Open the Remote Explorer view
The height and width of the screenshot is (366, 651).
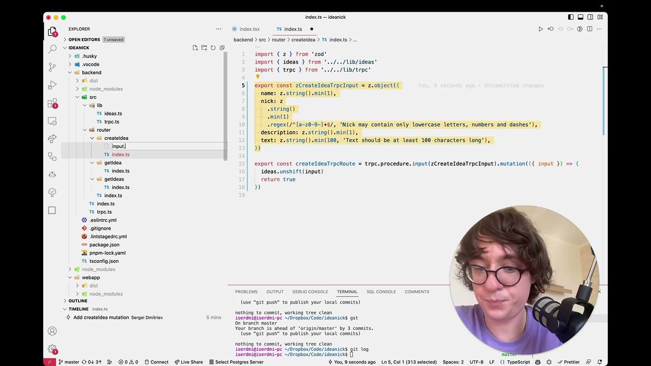[52, 121]
